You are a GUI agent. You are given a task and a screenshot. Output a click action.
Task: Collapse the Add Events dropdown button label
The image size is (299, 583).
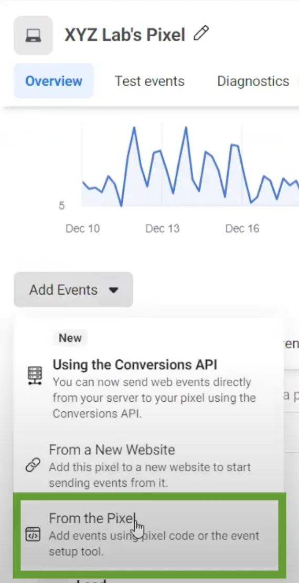[x=63, y=289]
